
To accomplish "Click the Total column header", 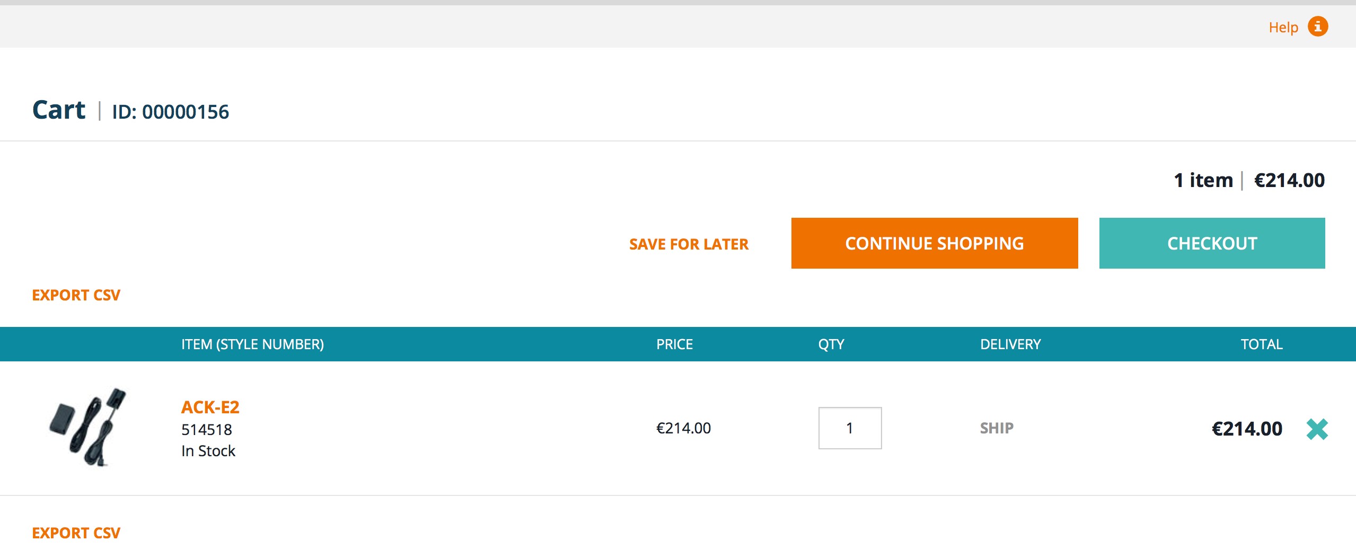I will coord(1262,344).
